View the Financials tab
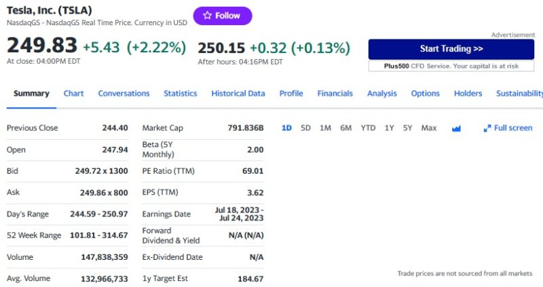This screenshot has width=543, height=287. [335, 94]
